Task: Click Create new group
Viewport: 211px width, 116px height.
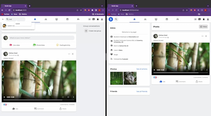Action: tap(93, 31)
